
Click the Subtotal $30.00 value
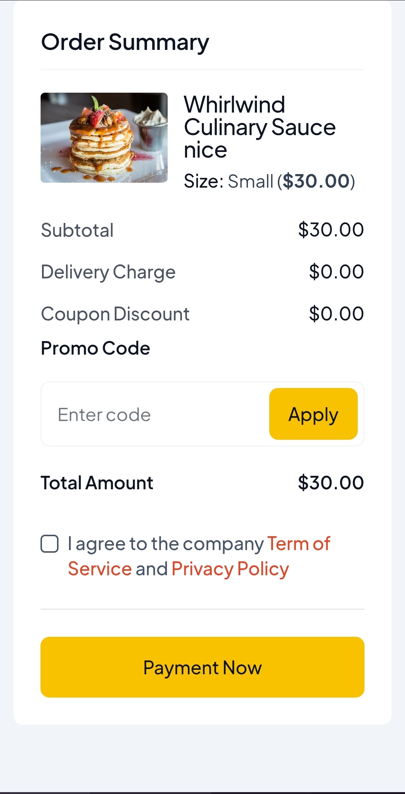pos(331,230)
